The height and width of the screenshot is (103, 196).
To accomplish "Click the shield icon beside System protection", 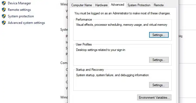I will coord(4,16).
